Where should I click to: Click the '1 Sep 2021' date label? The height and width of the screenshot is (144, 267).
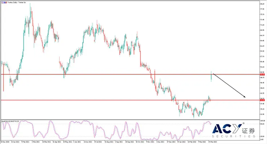(119, 142)
